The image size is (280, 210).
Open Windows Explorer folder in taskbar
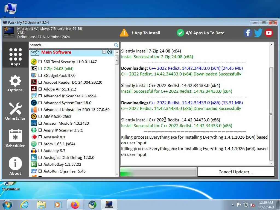tap(41, 205)
